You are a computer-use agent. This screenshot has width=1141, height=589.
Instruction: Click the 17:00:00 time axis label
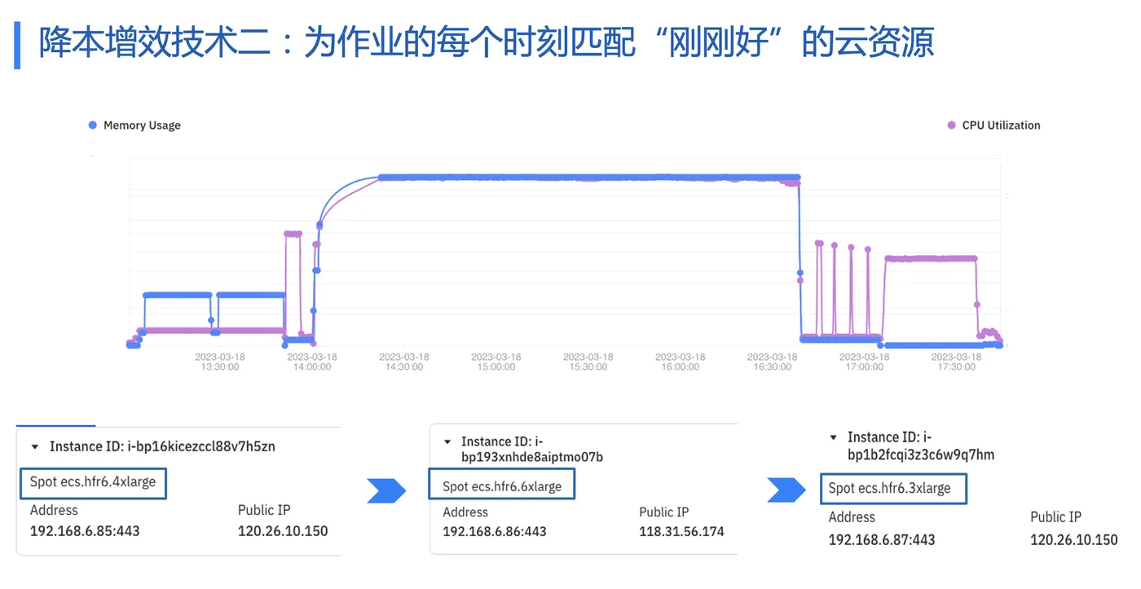(x=865, y=362)
